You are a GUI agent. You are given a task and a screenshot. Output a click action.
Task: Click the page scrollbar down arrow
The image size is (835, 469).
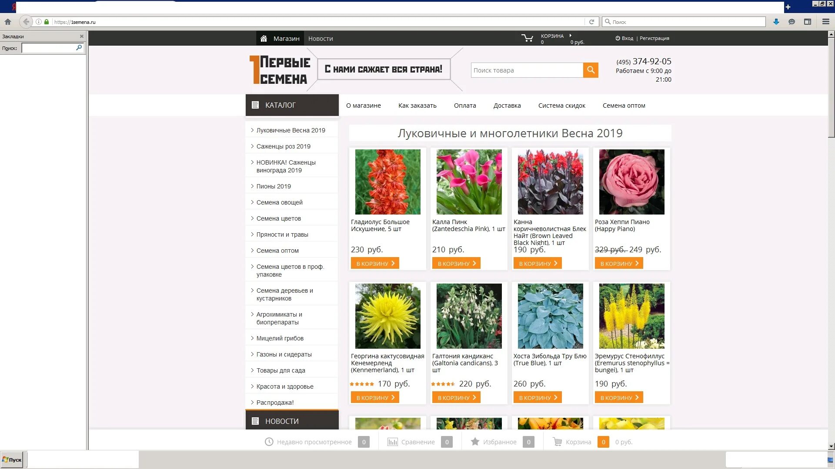click(831, 446)
